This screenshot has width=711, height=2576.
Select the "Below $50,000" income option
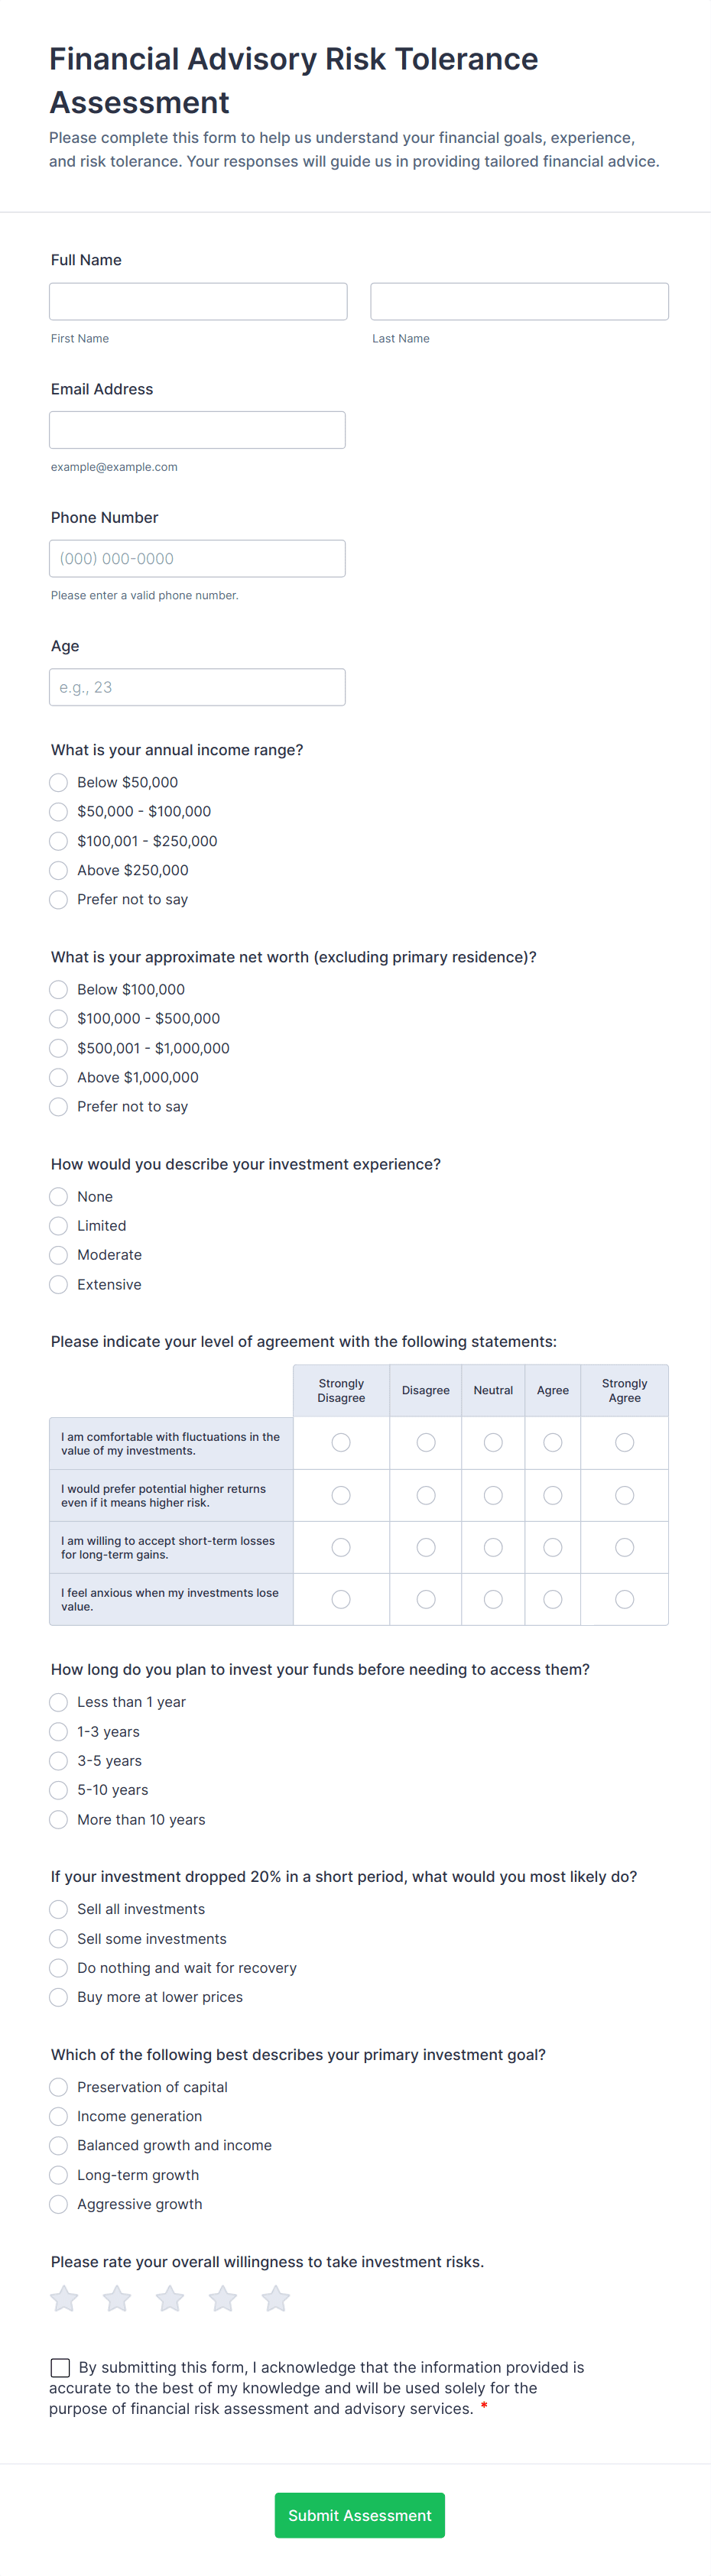click(58, 782)
